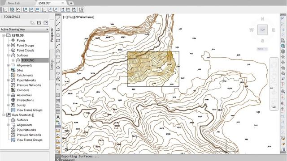
Task: Select the Sites tree item
Action: point(20,70)
